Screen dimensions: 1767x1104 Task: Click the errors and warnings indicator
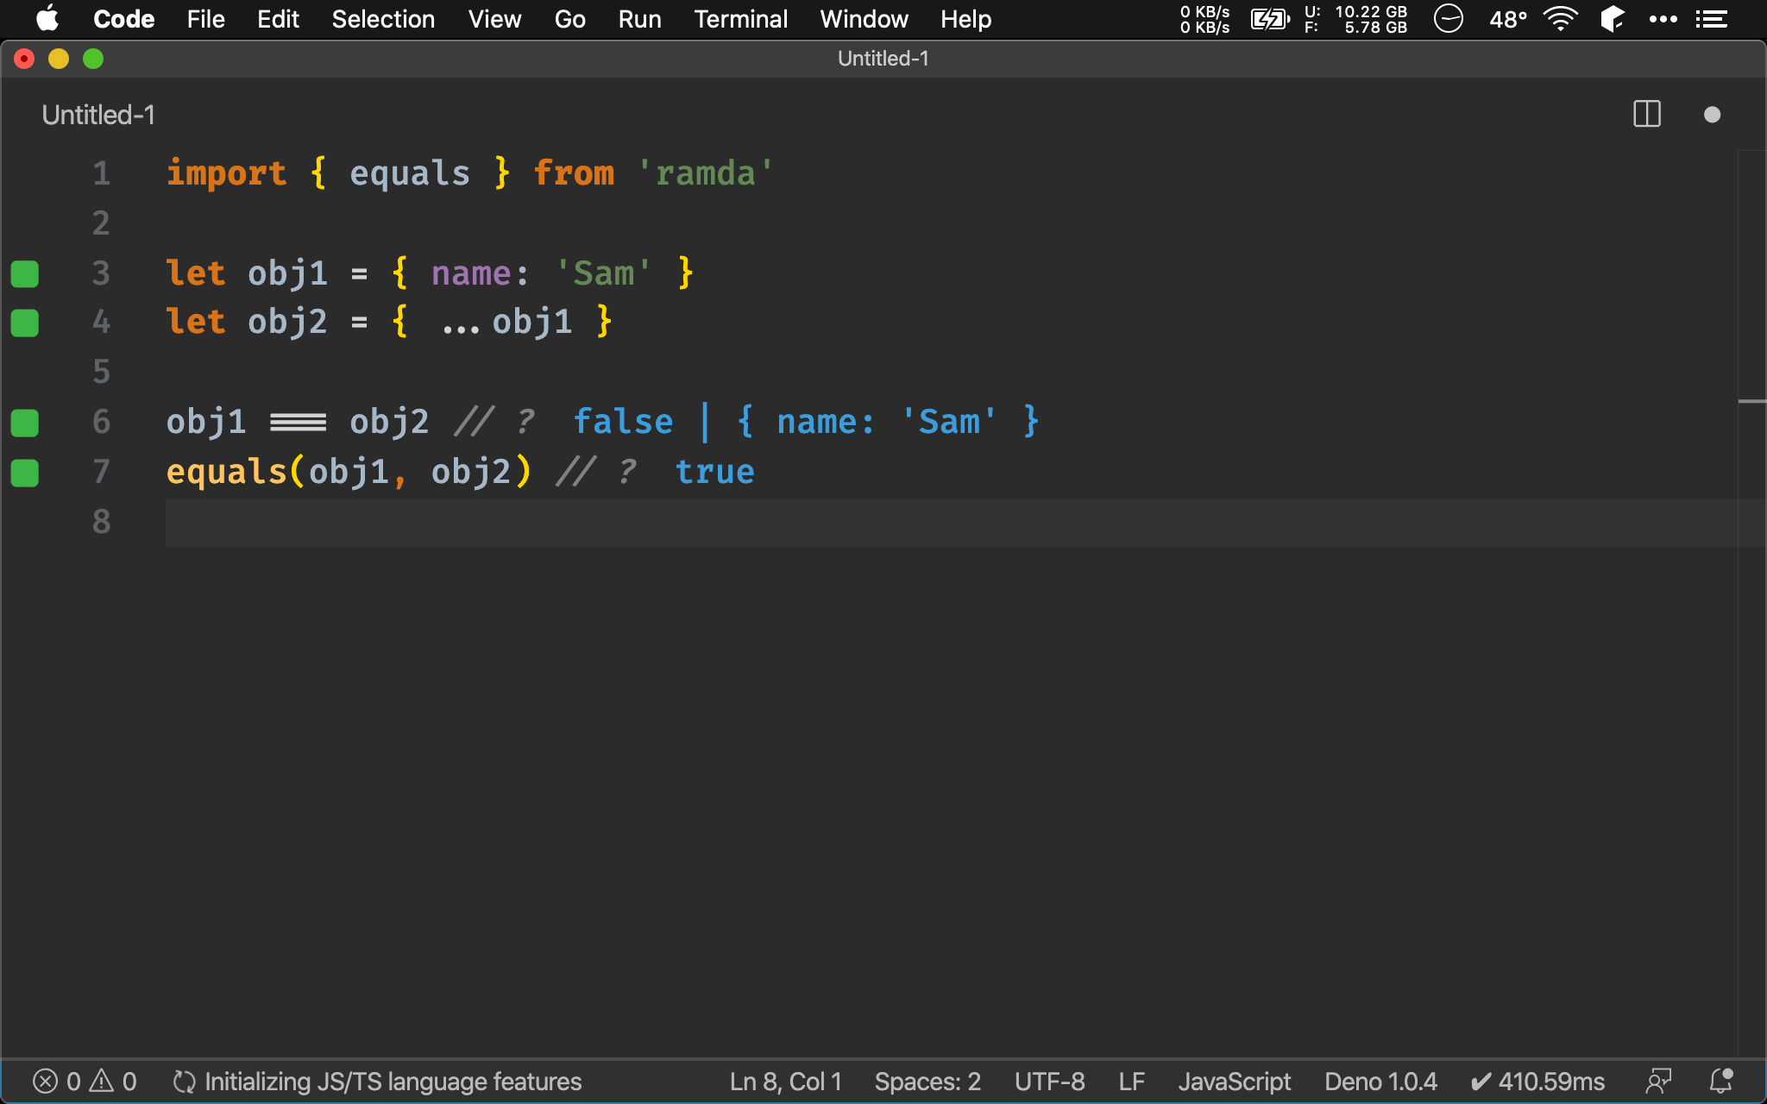click(85, 1081)
